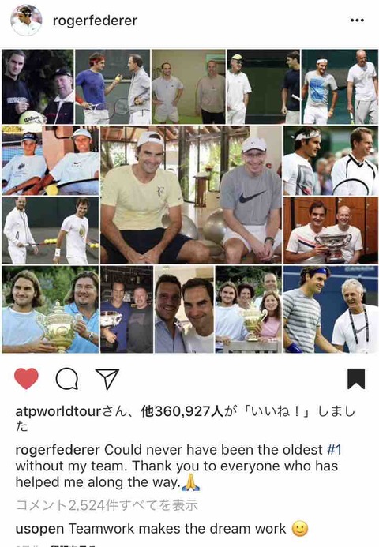Show all 2,524 comments

click(107, 505)
